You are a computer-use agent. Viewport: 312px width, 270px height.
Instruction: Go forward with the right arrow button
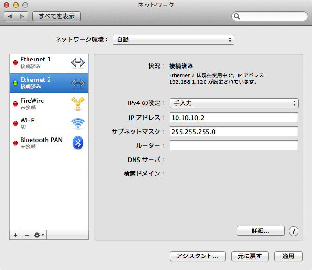(x=22, y=16)
